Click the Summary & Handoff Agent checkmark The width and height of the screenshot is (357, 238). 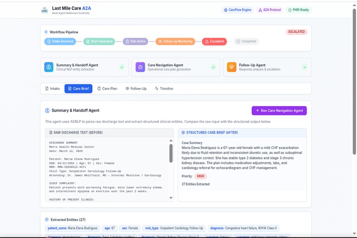(x=122, y=67)
